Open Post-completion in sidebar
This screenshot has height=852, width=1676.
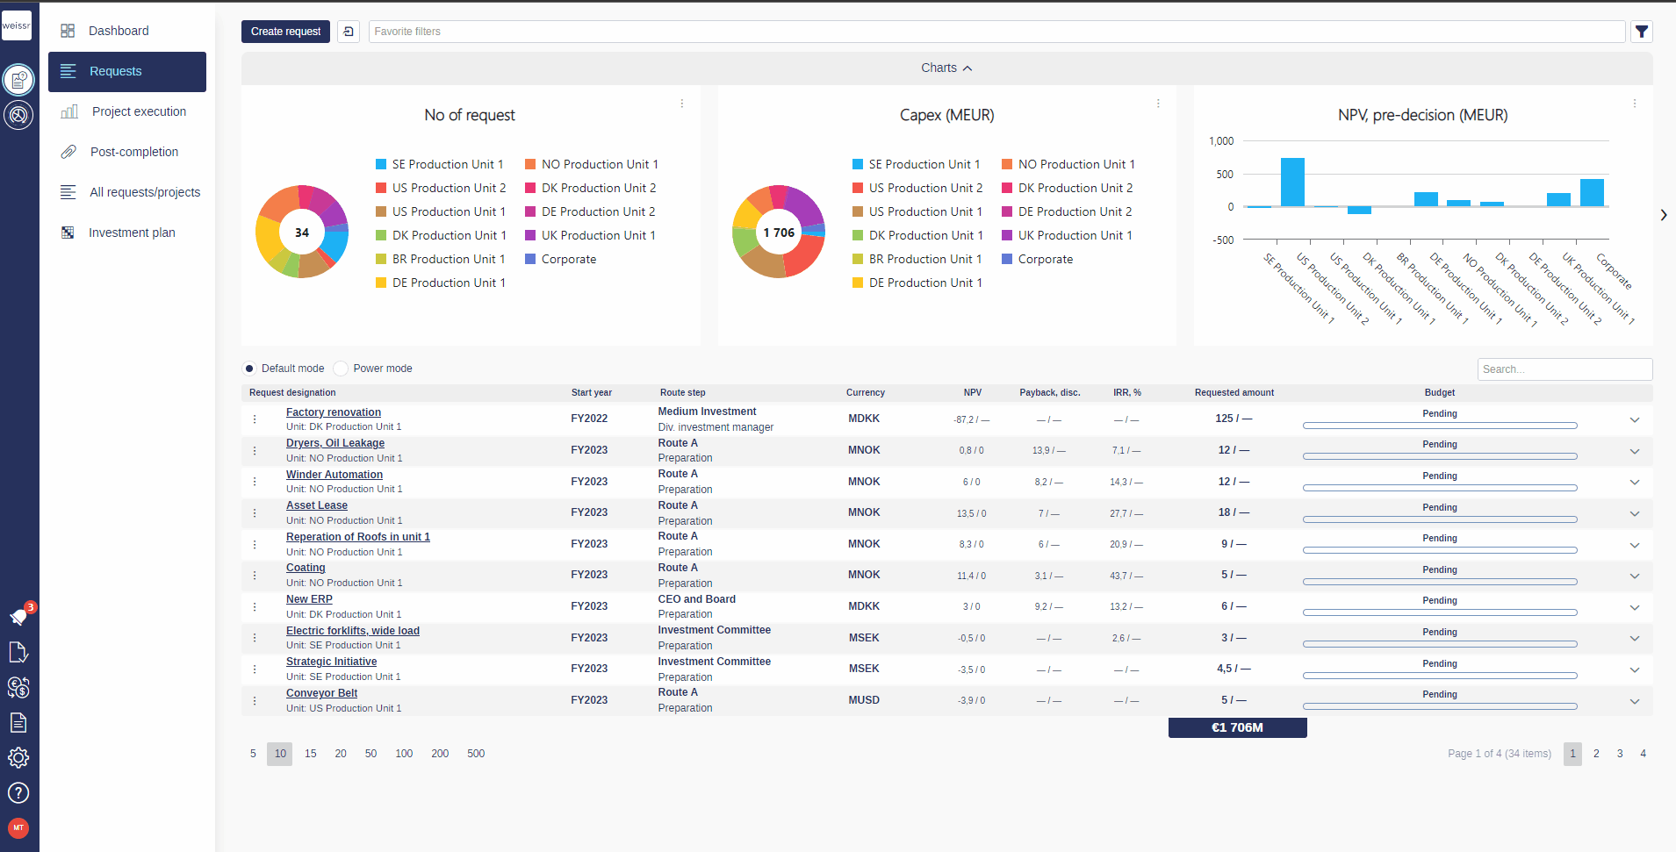coord(127,152)
